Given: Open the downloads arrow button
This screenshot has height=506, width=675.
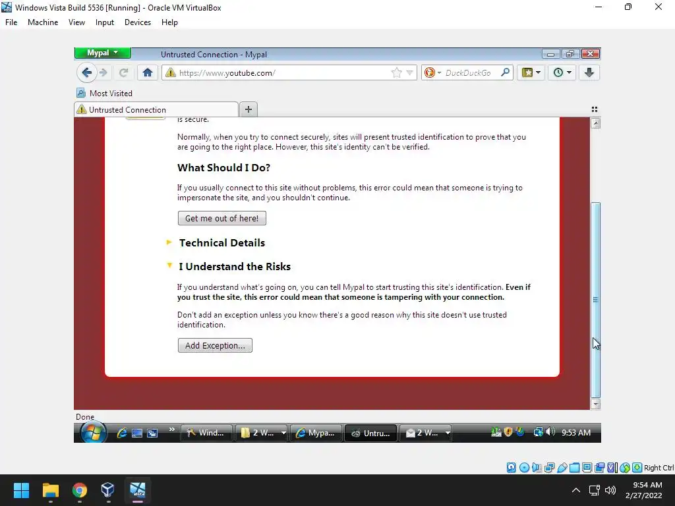Looking at the screenshot, I should [x=589, y=72].
